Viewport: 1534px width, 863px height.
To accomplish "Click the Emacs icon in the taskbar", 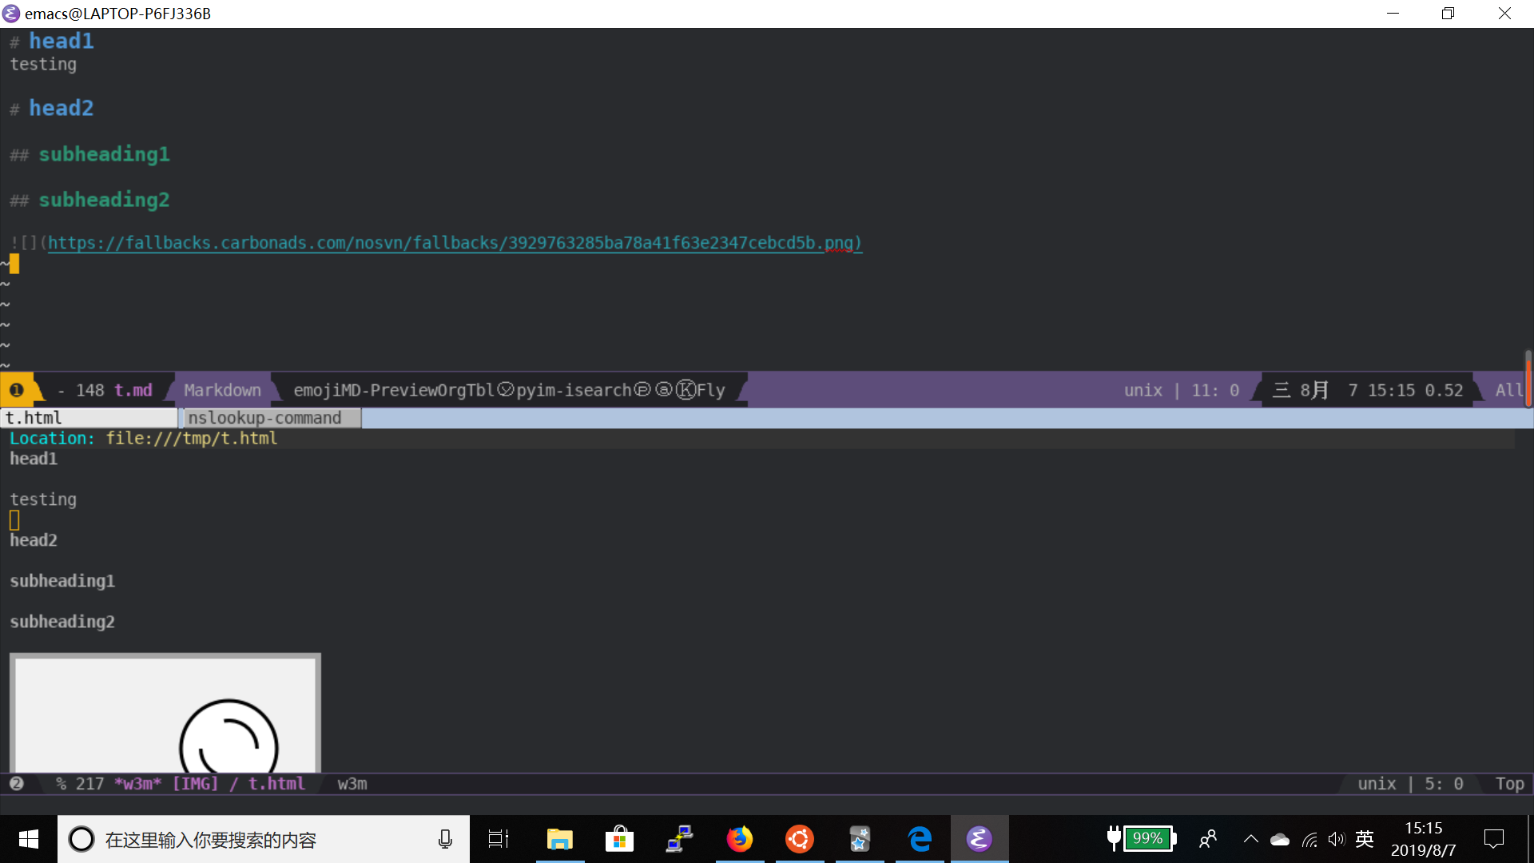I will point(980,839).
